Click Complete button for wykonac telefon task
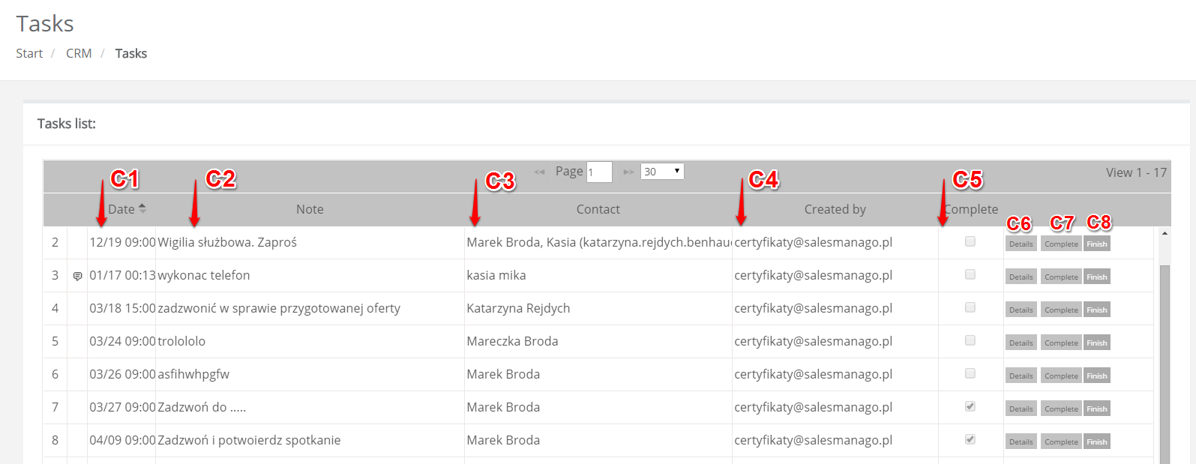 click(x=1061, y=277)
